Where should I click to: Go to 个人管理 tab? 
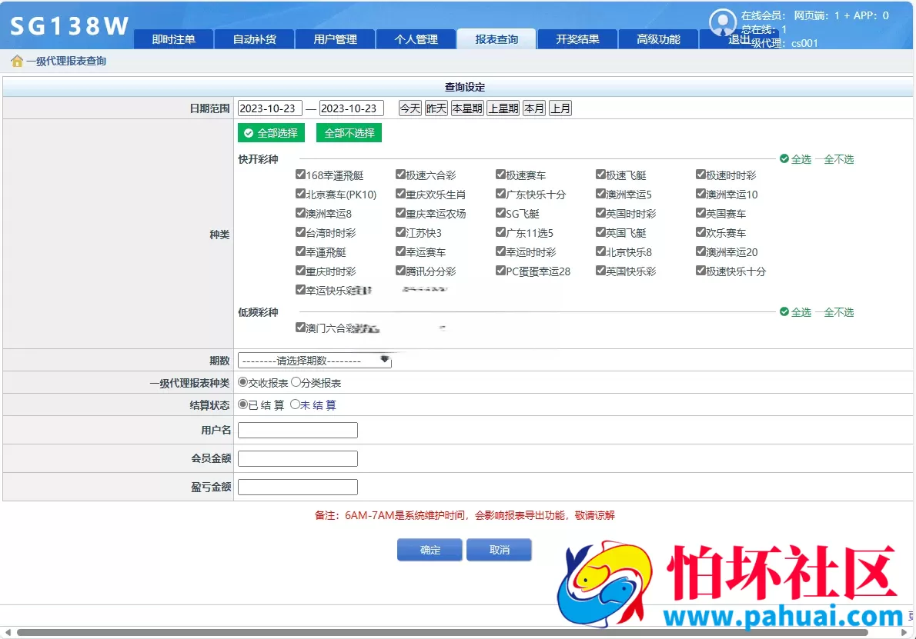(416, 39)
